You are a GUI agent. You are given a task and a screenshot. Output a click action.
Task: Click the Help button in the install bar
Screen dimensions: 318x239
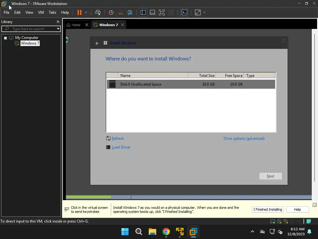298,209
